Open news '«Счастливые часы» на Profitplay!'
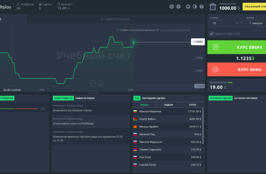 (73, 124)
